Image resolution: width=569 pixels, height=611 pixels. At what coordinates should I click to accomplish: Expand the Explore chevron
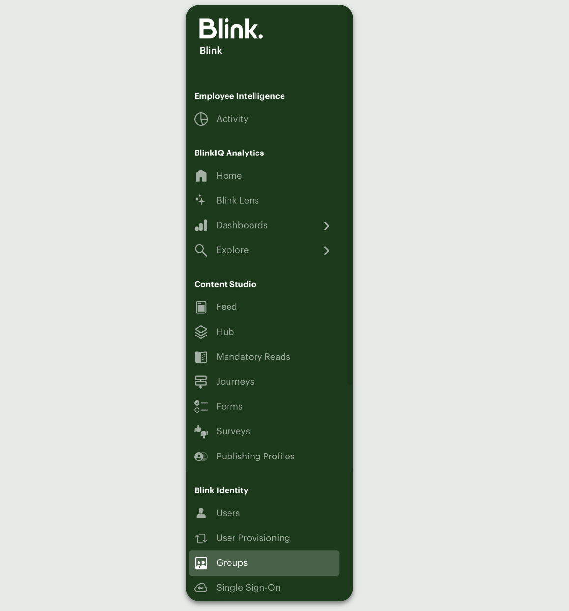click(x=327, y=251)
